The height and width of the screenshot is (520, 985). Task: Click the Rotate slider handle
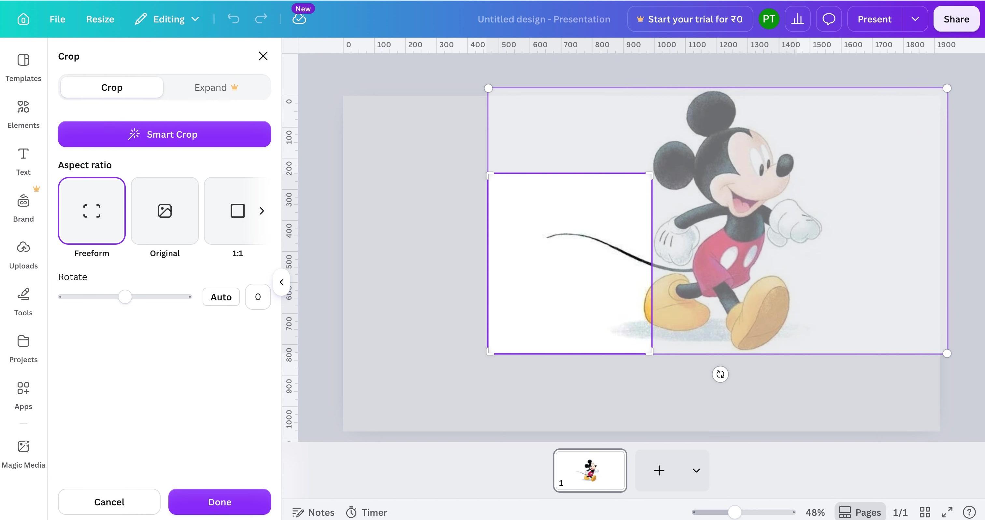(x=125, y=296)
